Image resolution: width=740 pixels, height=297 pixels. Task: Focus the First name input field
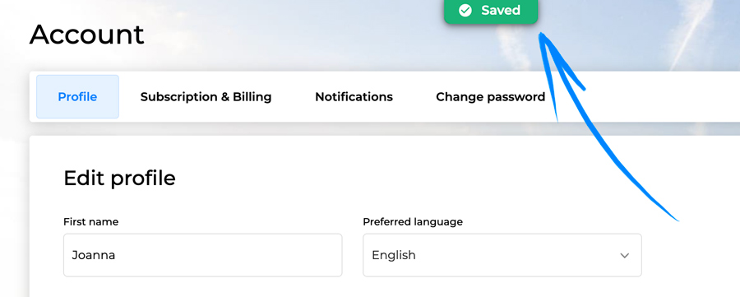click(203, 255)
